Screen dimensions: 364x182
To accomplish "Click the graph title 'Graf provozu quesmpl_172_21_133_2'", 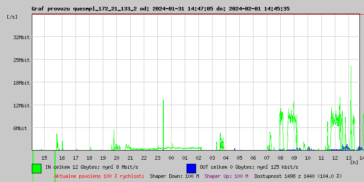I will (84, 9).
